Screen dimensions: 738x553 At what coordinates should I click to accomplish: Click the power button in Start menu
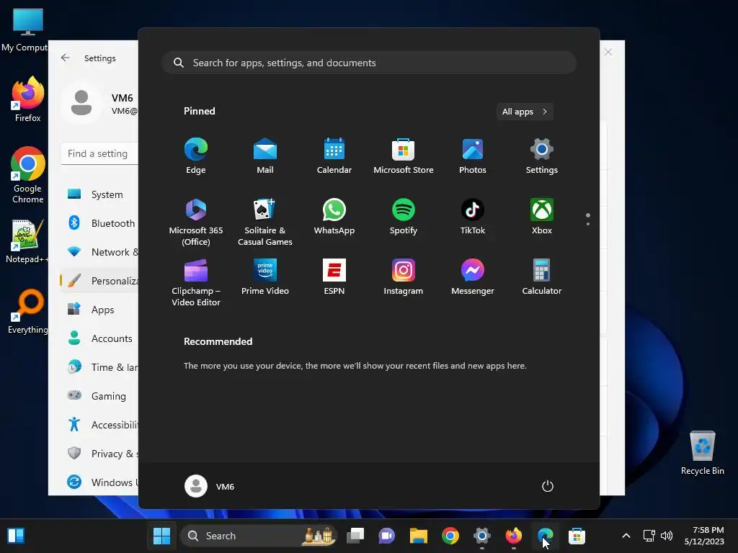[548, 486]
